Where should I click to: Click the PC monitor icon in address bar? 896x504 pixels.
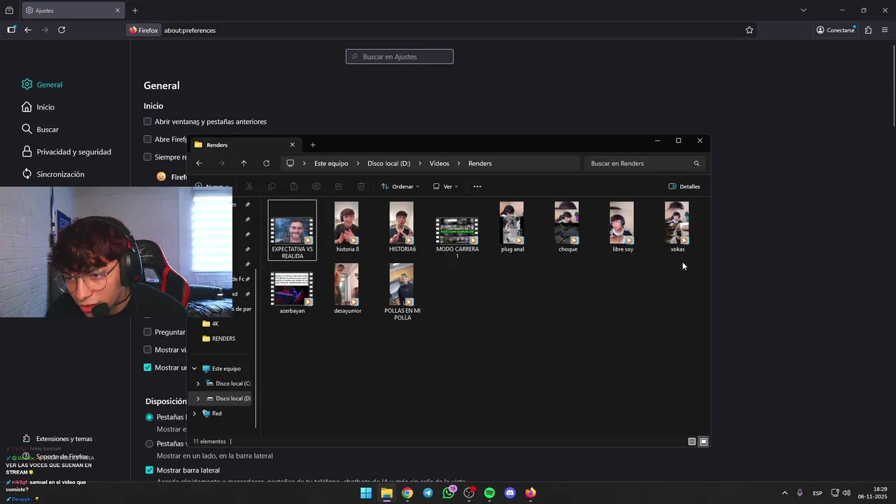click(290, 163)
